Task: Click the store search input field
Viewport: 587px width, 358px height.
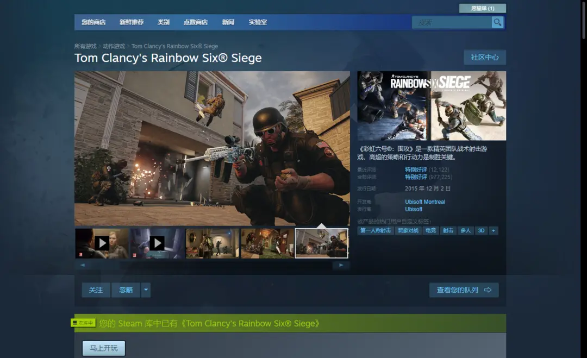Action: pos(452,22)
